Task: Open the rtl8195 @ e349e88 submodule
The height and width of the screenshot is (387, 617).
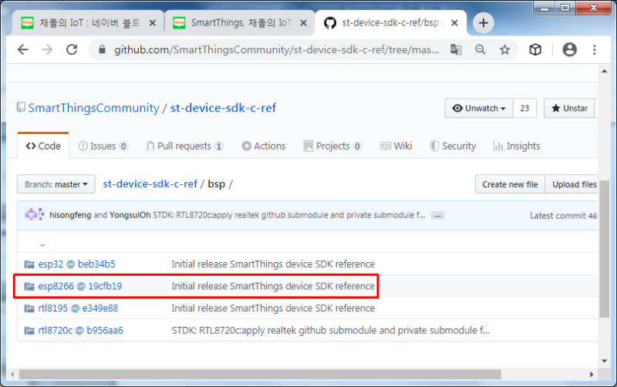Action: tap(78, 308)
